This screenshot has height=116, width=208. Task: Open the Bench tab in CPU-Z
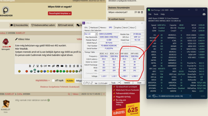click(x=126, y=28)
